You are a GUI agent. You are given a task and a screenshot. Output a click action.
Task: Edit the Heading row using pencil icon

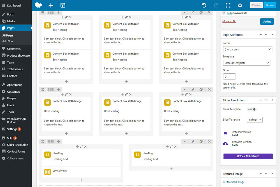tap(193, 142)
